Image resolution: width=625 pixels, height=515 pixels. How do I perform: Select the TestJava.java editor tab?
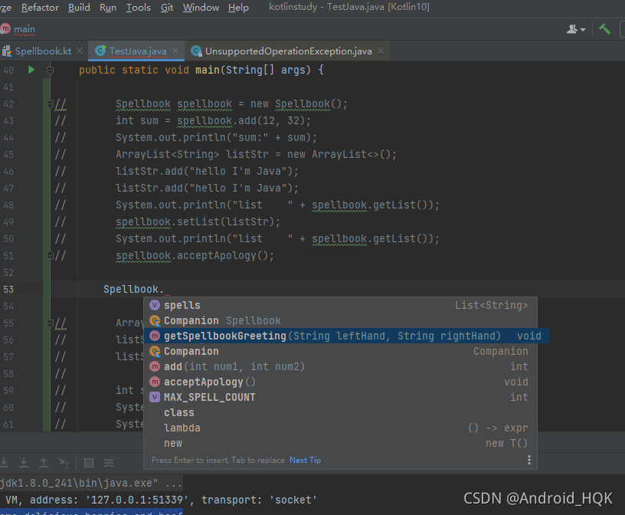(x=138, y=51)
